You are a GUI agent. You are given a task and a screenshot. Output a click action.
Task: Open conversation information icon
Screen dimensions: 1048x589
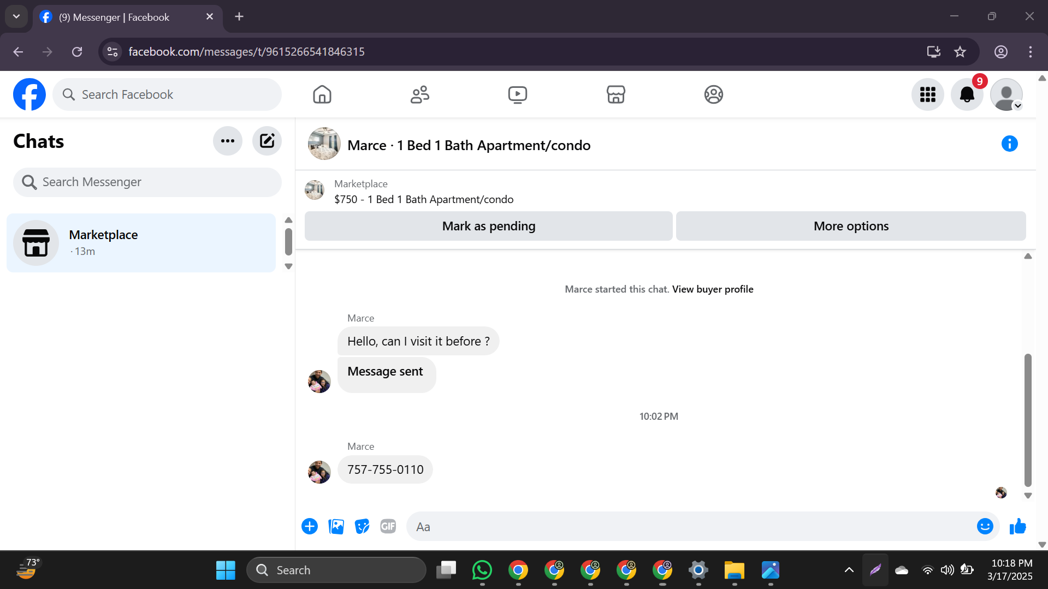pyautogui.click(x=1010, y=144)
